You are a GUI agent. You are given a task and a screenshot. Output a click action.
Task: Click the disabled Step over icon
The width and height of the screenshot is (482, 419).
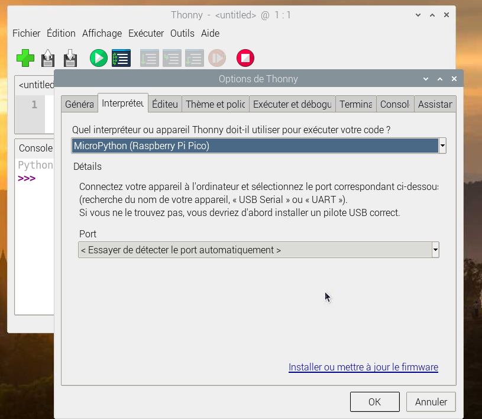pyautogui.click(x=150, y=58)
